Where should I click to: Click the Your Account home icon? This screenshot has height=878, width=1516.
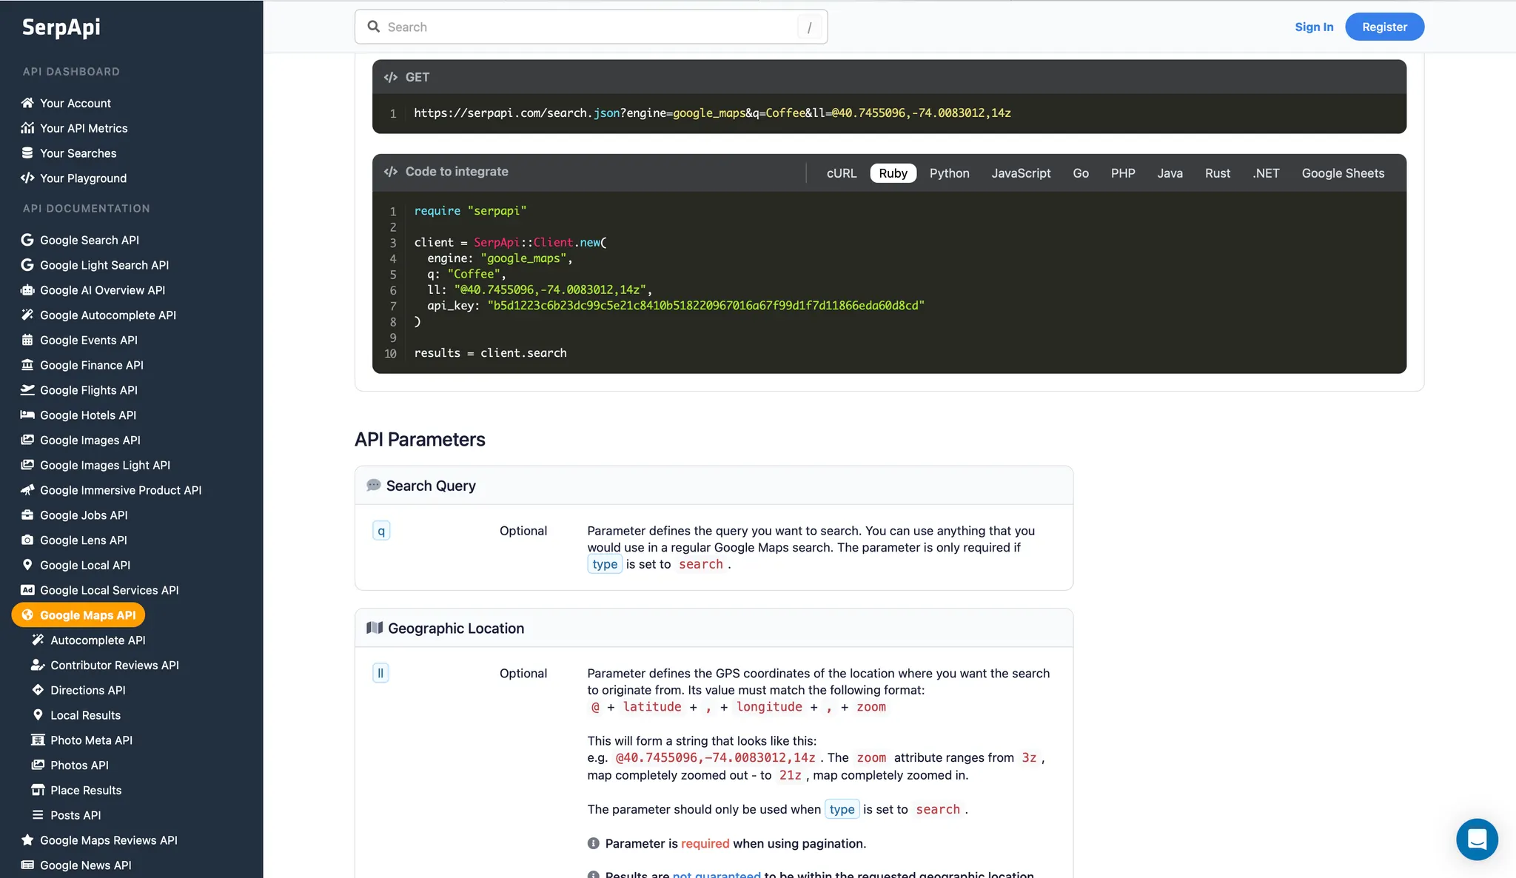(x=27, y=103)
